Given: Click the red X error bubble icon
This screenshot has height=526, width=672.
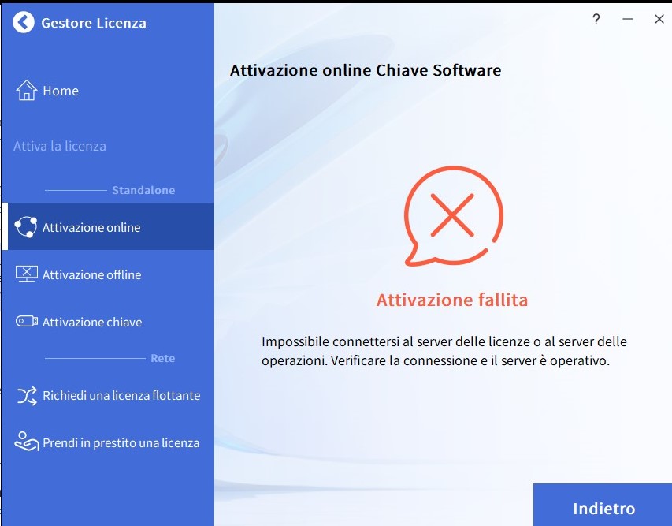Looking at the screenshot, I should [x=452, y=215].
